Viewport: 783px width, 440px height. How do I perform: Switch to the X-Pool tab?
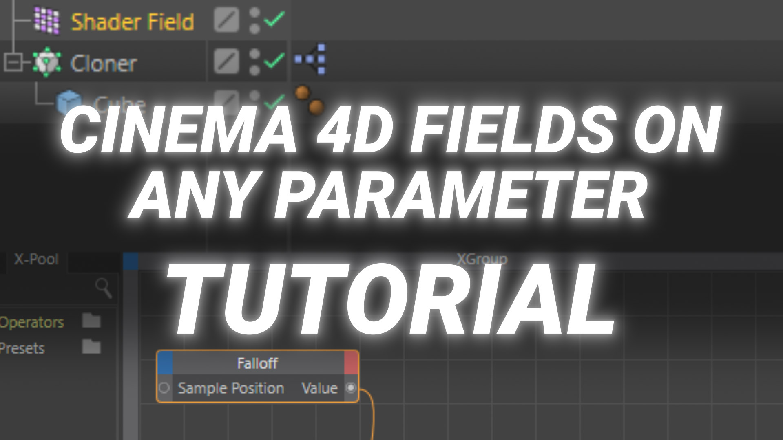36,260
